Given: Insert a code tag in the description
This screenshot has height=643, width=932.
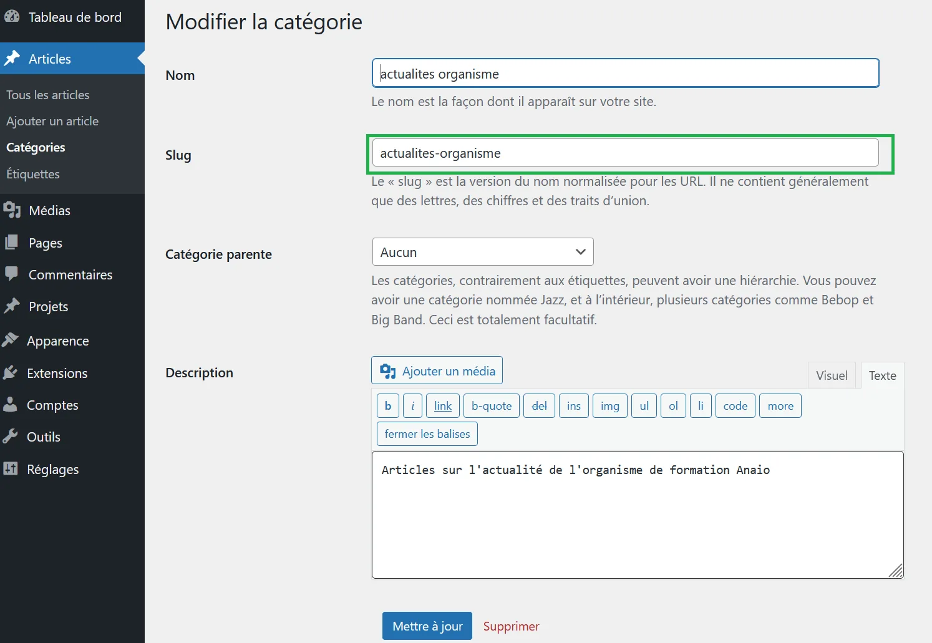Looking at the screenshot, I should [x=735, y=405].
